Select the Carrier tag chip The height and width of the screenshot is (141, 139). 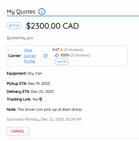pyautogui.click(x=62, y=61)
